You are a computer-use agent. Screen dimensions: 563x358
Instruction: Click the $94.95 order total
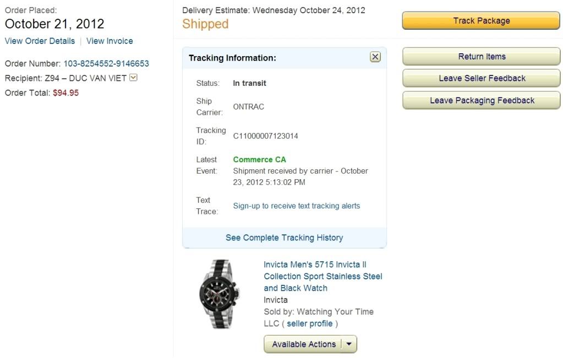(65, 93)
